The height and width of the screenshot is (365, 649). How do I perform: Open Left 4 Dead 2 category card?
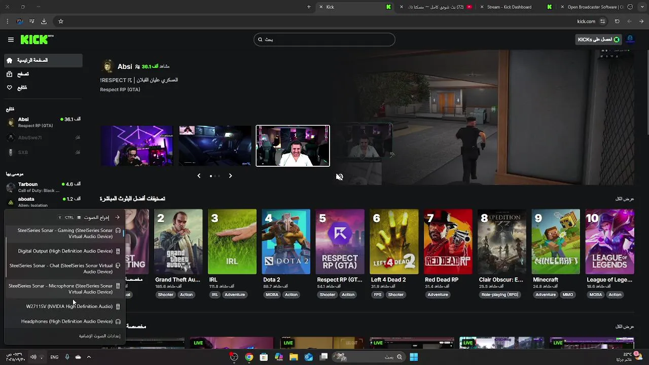394,242
